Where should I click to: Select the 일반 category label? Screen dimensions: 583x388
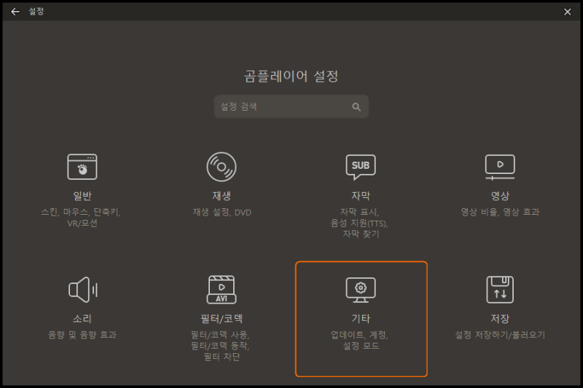coord(82,196)
